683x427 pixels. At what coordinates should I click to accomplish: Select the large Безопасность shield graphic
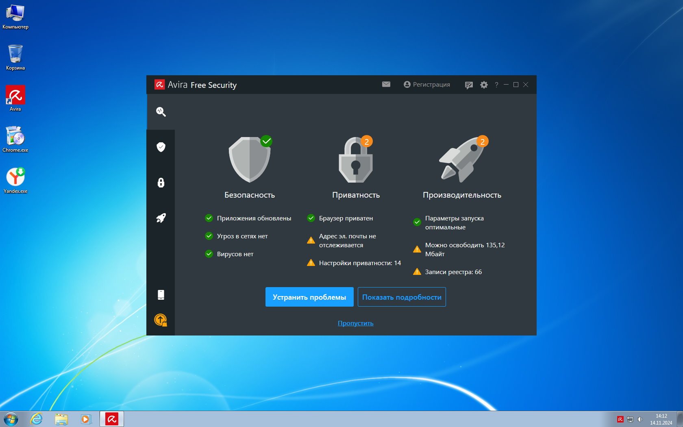tap(250, 159)
